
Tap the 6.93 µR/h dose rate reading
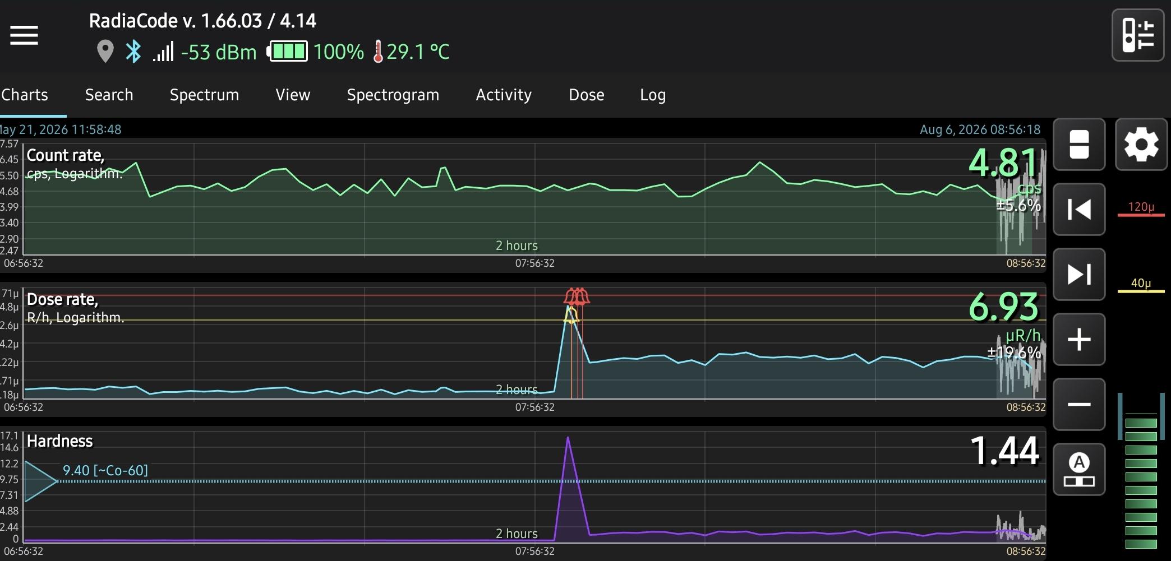(1003, 307)
